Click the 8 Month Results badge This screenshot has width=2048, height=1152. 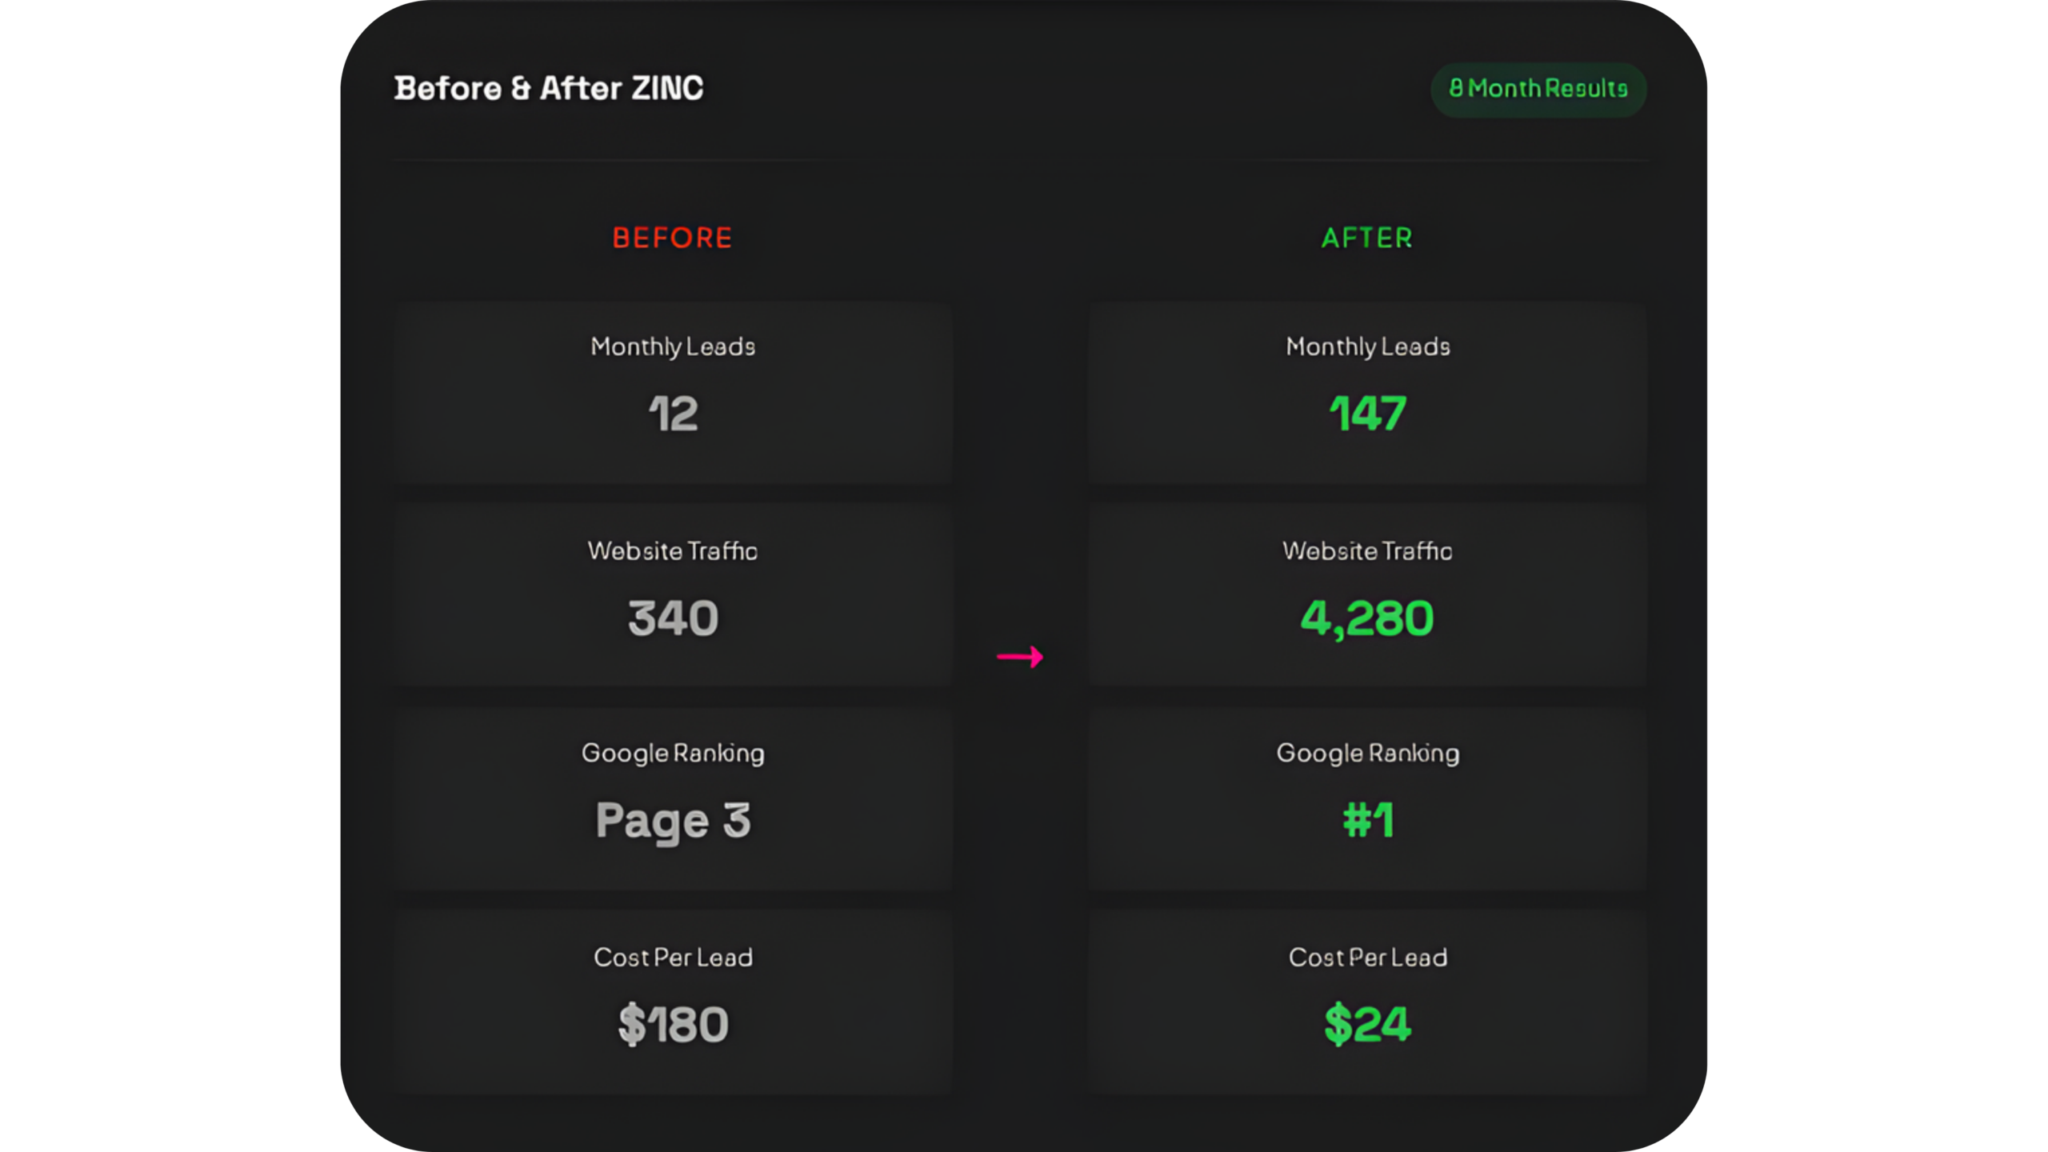point(1538,89)
